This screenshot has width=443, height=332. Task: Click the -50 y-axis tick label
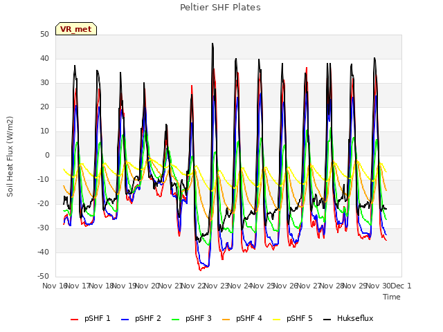click(43, 277)
